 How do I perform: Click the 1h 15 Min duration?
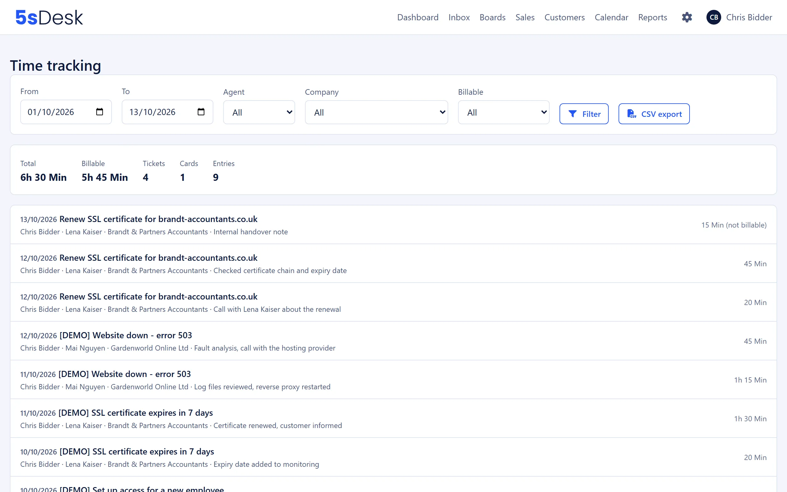750,380
